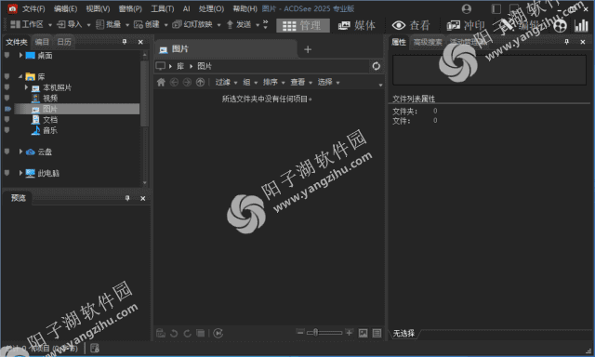This screenshot has height=357, width=595.
Task: Select the 音乐 music folder
Action: point(49,130)
